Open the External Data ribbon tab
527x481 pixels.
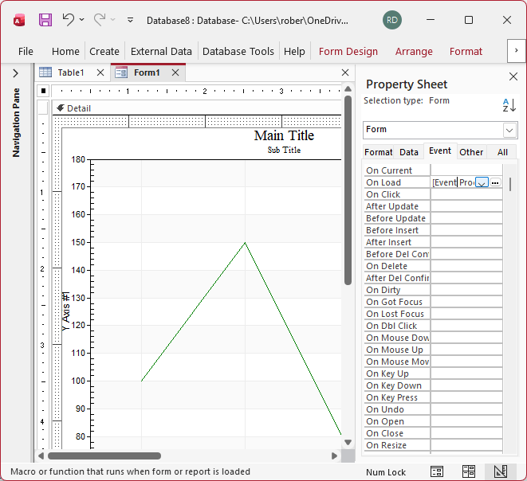click(161, 51)
